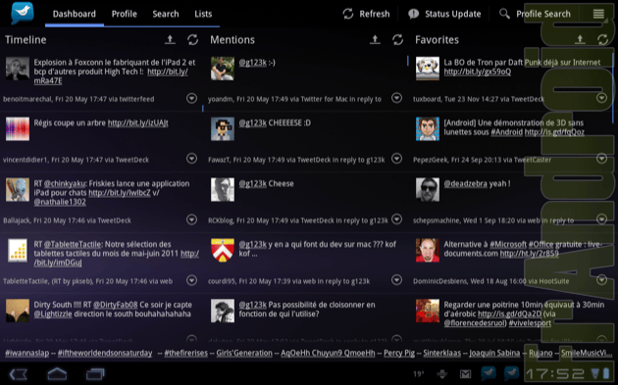The image size is (618, 385).
Task: Switch to the Lists tab
Action: tap(203, 14)
